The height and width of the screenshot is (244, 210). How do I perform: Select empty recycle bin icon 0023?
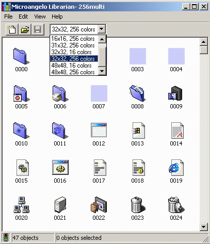138,205
